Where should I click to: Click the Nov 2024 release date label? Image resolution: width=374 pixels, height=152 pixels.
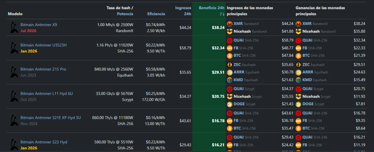[x=29, y=124]
